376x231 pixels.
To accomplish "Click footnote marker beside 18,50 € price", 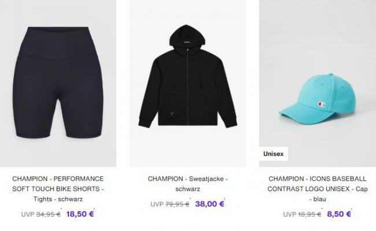I will click(x=94, y=209).
